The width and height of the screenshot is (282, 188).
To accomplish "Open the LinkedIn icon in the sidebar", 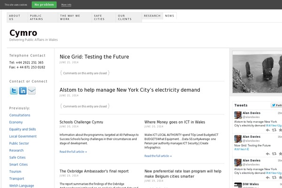I will pos(23,91).
